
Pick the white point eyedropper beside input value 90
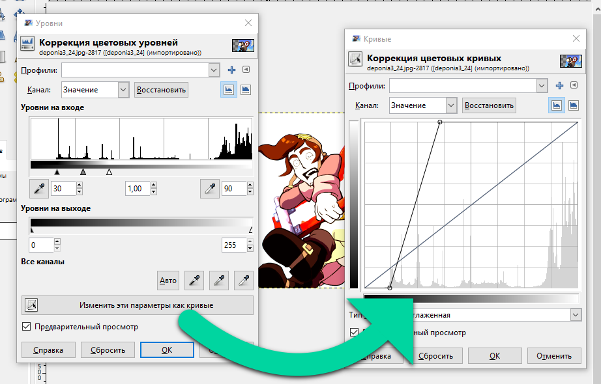[211, 189]
